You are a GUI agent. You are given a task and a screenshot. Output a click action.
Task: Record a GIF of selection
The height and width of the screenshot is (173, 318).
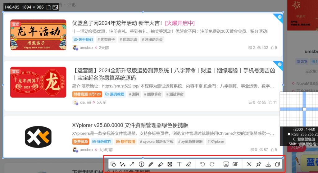[x=235, y=164]
